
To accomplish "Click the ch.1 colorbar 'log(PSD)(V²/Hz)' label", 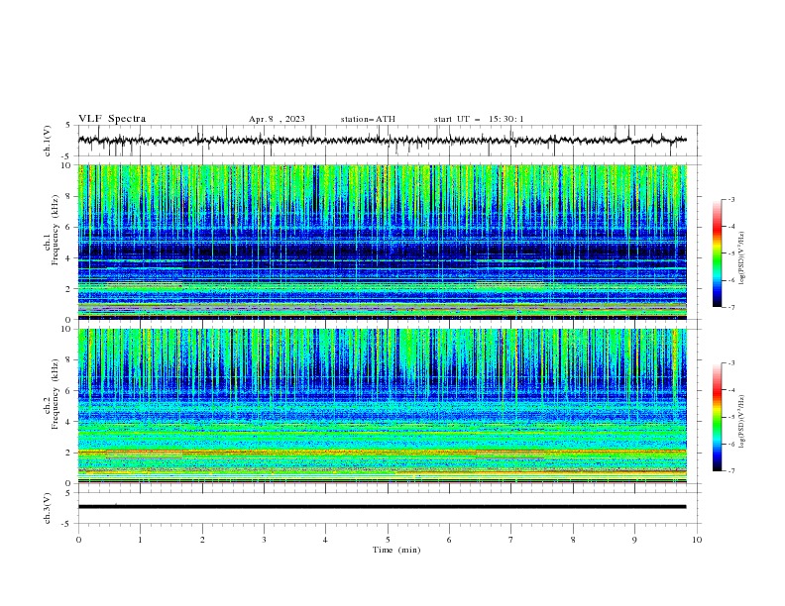I will (x=742, y=258).
